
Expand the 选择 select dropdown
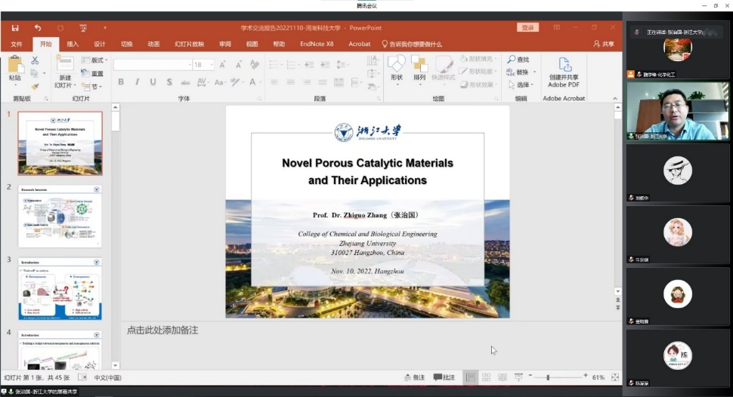523,85
